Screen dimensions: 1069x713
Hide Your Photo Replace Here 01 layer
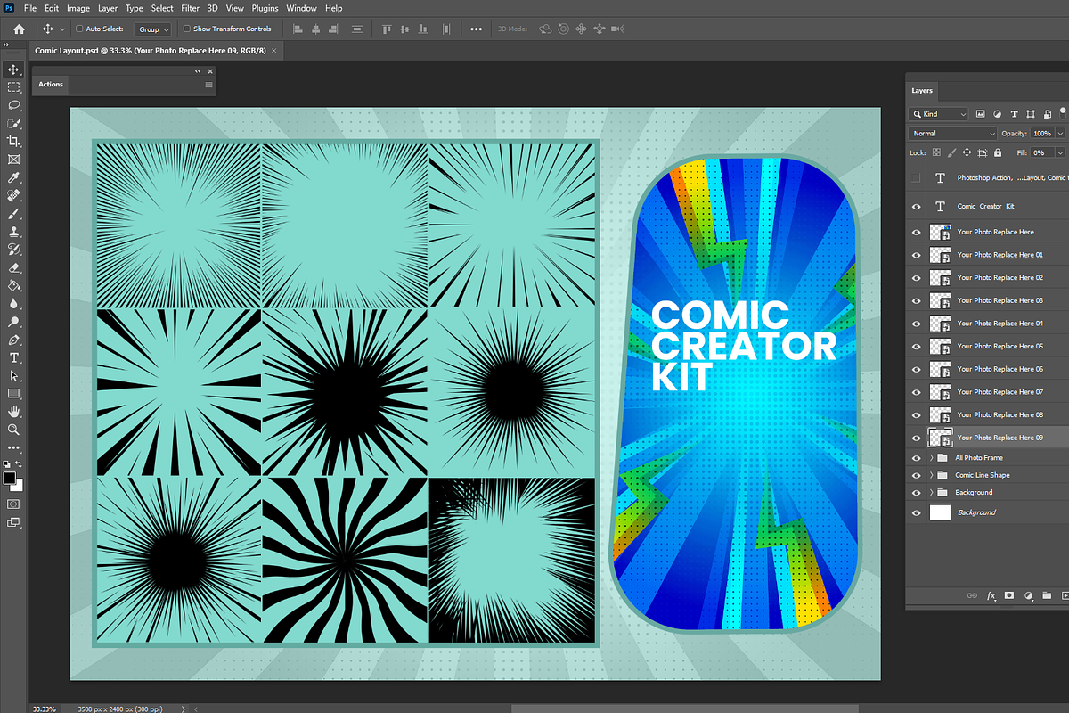916,255
